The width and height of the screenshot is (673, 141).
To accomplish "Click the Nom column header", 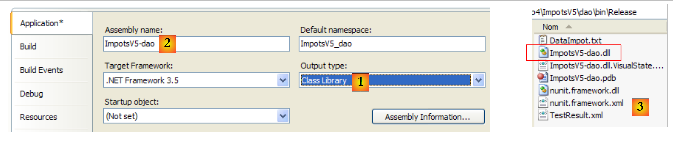I will tap(550, 27).
